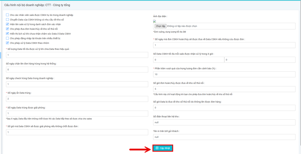The width and height of the screenshot is (301, 154).
Task: Focus the Số ngày chặn lên đơn hàng trùng field
Action: click(x=77, y=70)
